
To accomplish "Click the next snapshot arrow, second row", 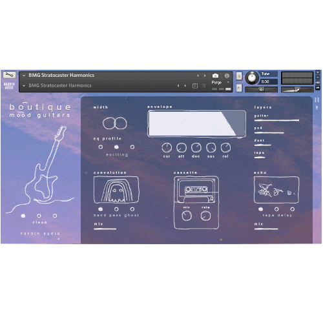I will click(185, 86).
